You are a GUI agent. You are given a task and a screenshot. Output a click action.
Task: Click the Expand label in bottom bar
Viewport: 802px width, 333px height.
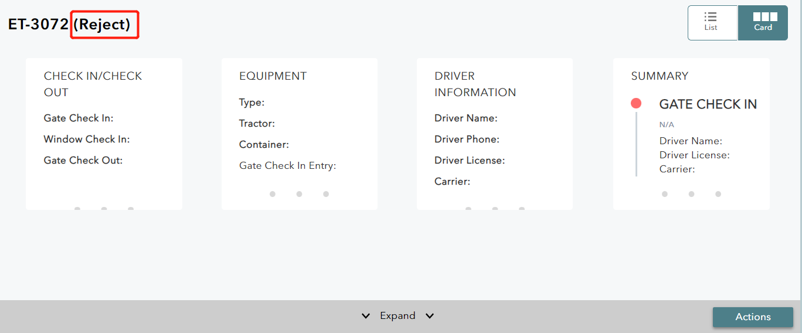pyautogui.click(x=397, y=316)
